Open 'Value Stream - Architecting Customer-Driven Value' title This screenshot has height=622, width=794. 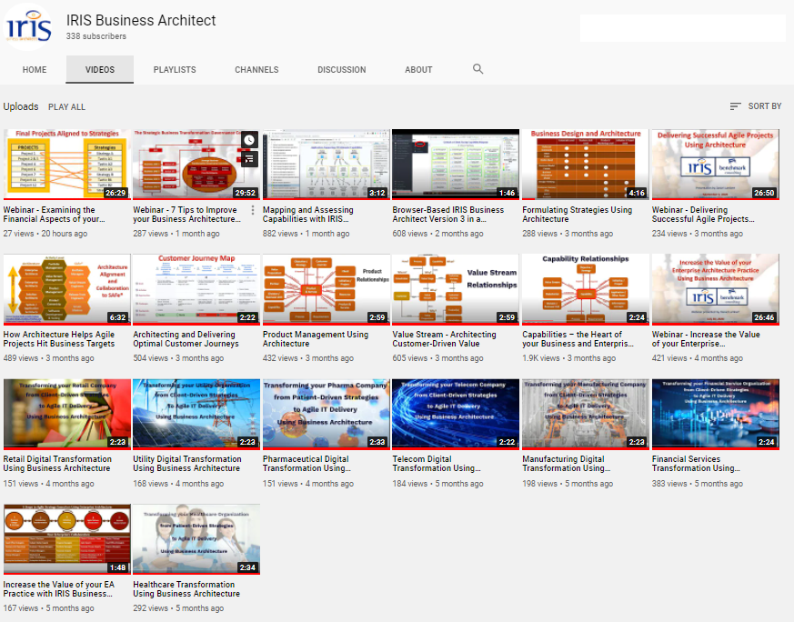pyautogui.click(x=444, y=339)
